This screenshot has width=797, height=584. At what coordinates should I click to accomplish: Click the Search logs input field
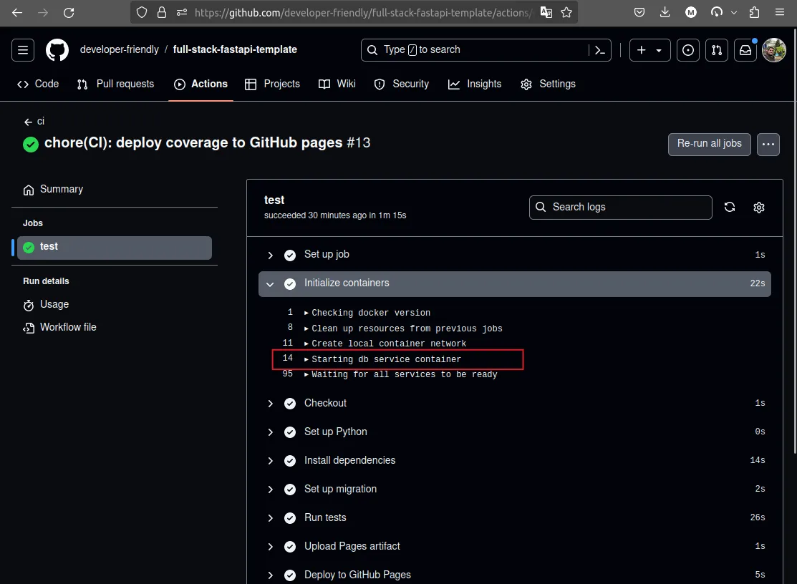620,208
